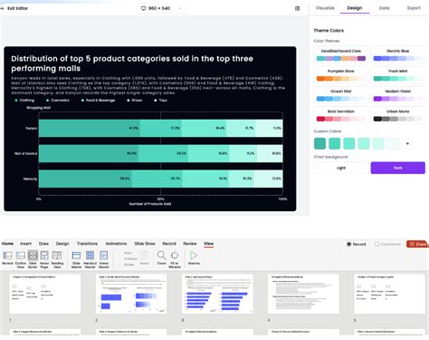Toggle the Toys legend item
429x340 pixels.
160,101
